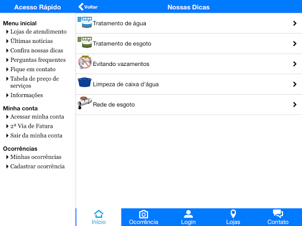Open Perguntas frequentes in sidebar
Viewport: 302px width, 226px height.
point(38,60)
